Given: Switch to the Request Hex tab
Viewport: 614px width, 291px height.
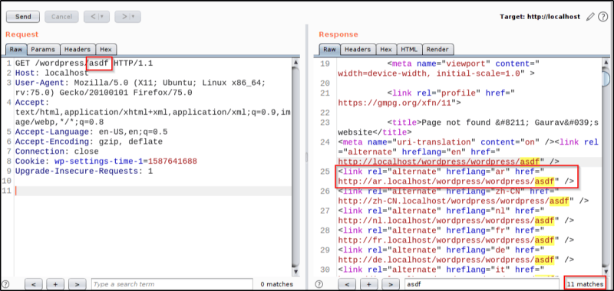Looking at the screenshot, I should coord(106,50).
